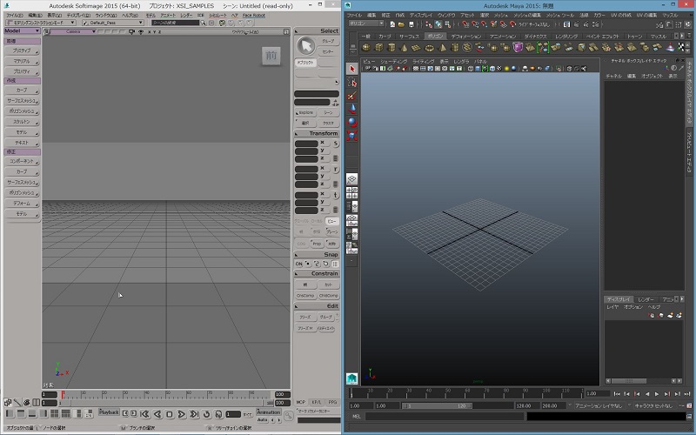This screenshot has height=435, width=696.
Task: Create polygon cone from Maya shelf
Action: [x=404, y=47]
